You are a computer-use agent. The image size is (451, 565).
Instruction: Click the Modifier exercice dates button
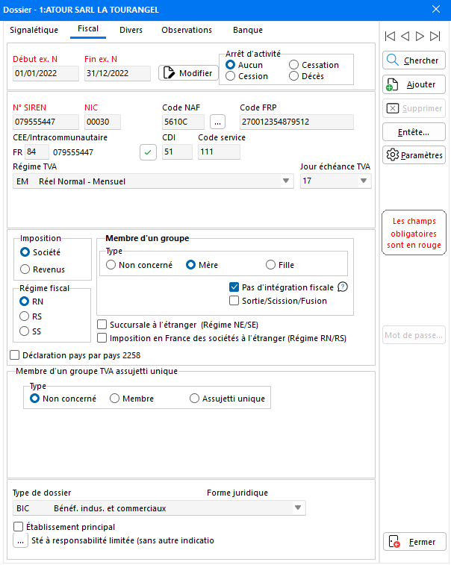click(188, 72)
